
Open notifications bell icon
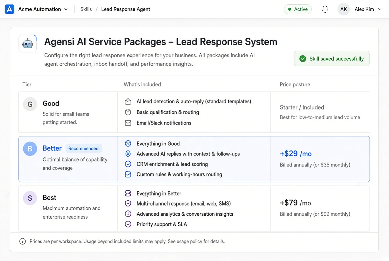click(x=325, y=9)
